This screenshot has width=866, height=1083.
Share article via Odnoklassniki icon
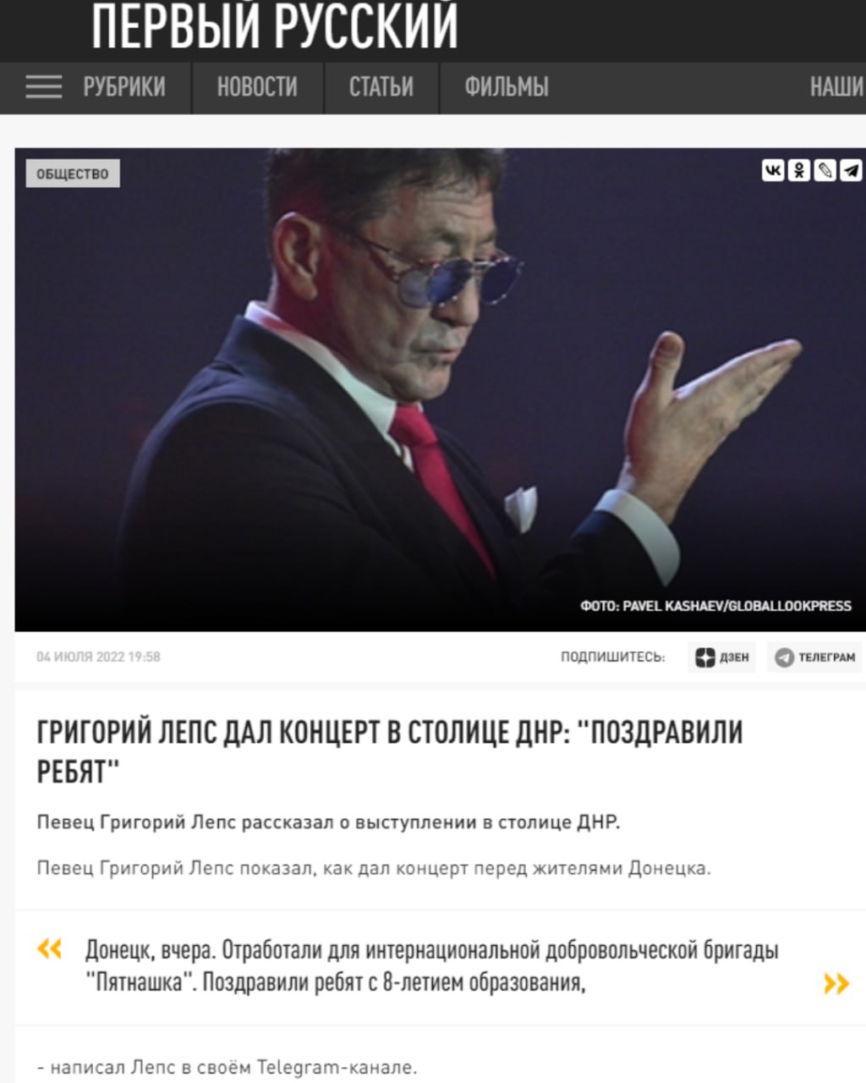click(x=799, y=170)
